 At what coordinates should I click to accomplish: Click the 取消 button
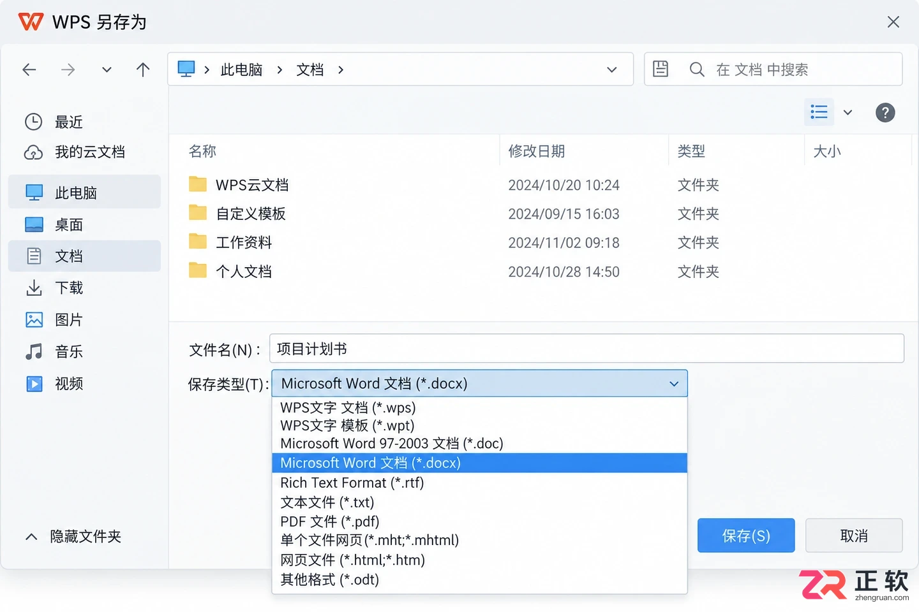854,535
